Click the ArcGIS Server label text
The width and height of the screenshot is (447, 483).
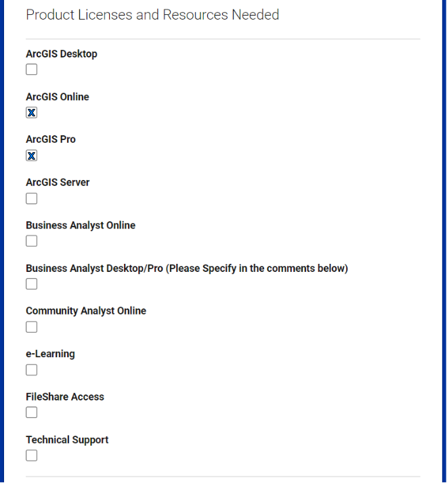coord(58,183)
